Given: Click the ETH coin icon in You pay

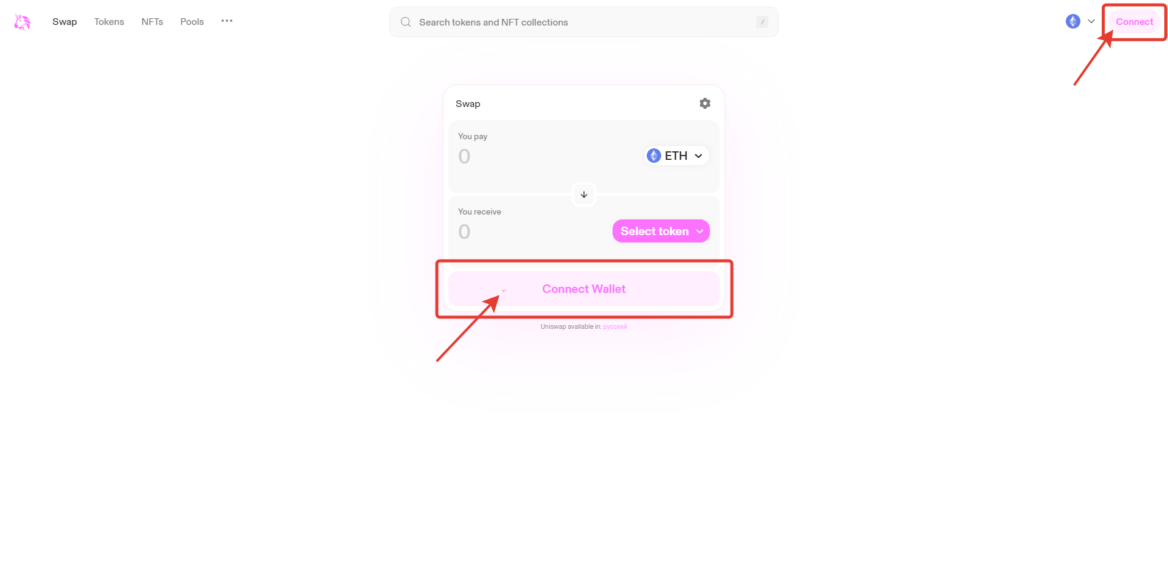Looking at the screenshot, I should click(654, 156).
